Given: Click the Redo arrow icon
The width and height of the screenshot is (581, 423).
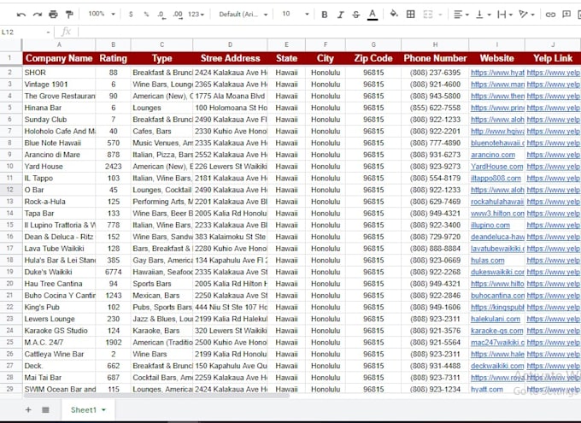Looking at the screenshot, I should pyautogui.click(x=37, y=15).
